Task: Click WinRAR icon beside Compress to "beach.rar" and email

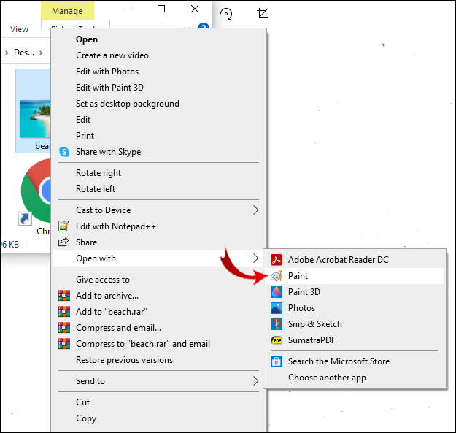Action: pos(64,344)
